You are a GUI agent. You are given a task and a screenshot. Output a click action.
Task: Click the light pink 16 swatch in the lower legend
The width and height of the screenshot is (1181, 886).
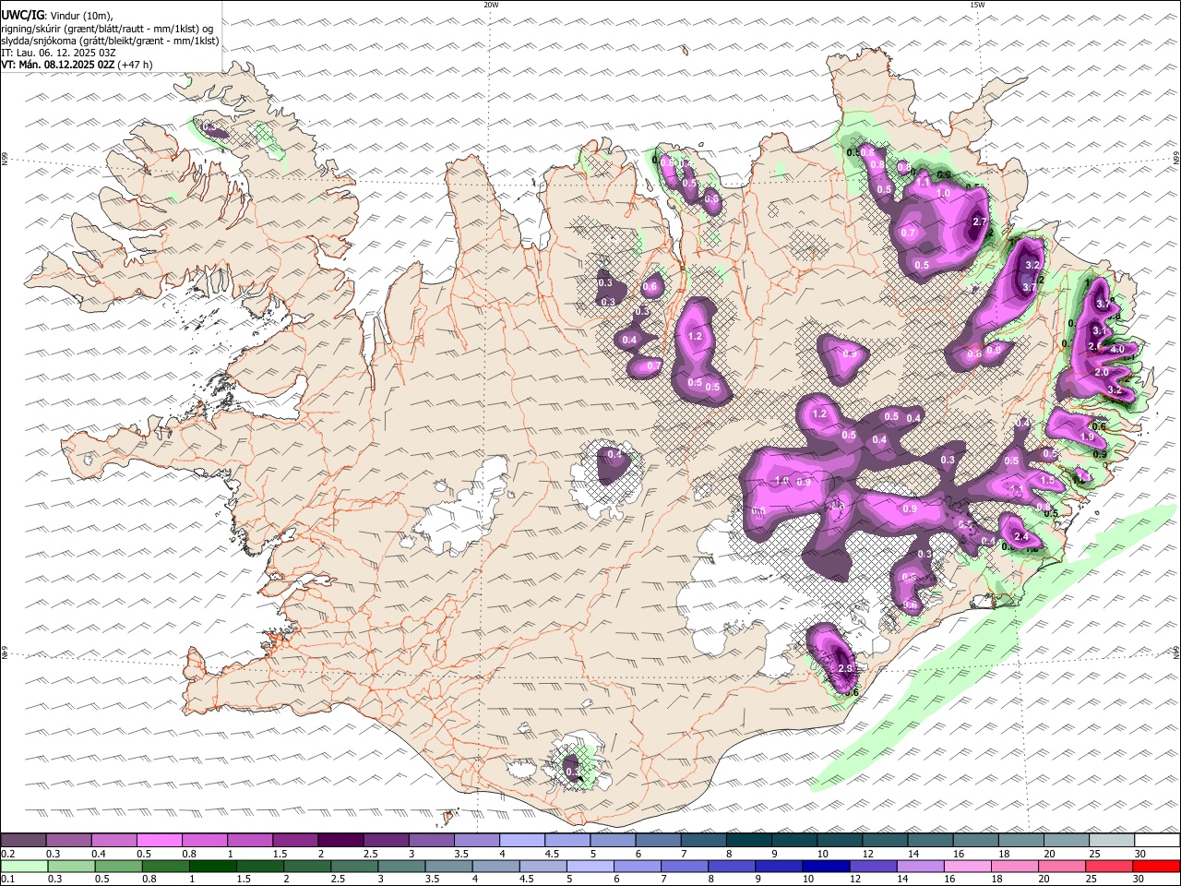point(968,867)
